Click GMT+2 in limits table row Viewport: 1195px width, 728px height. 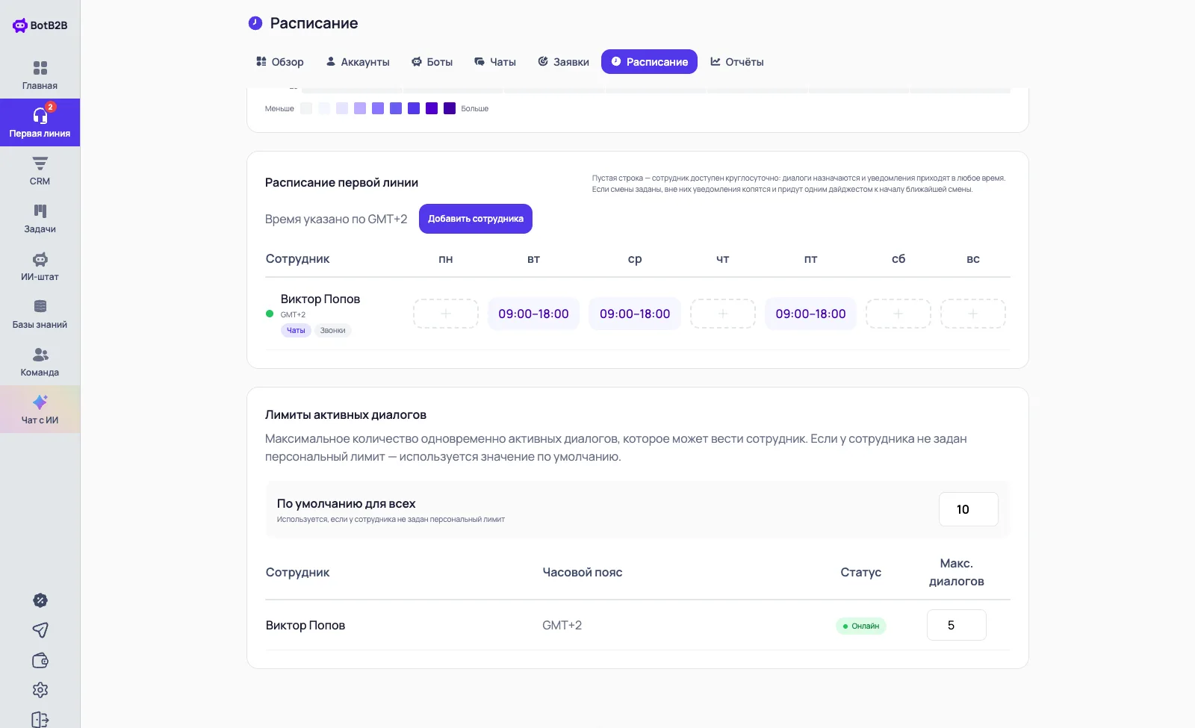coord(562,625)
